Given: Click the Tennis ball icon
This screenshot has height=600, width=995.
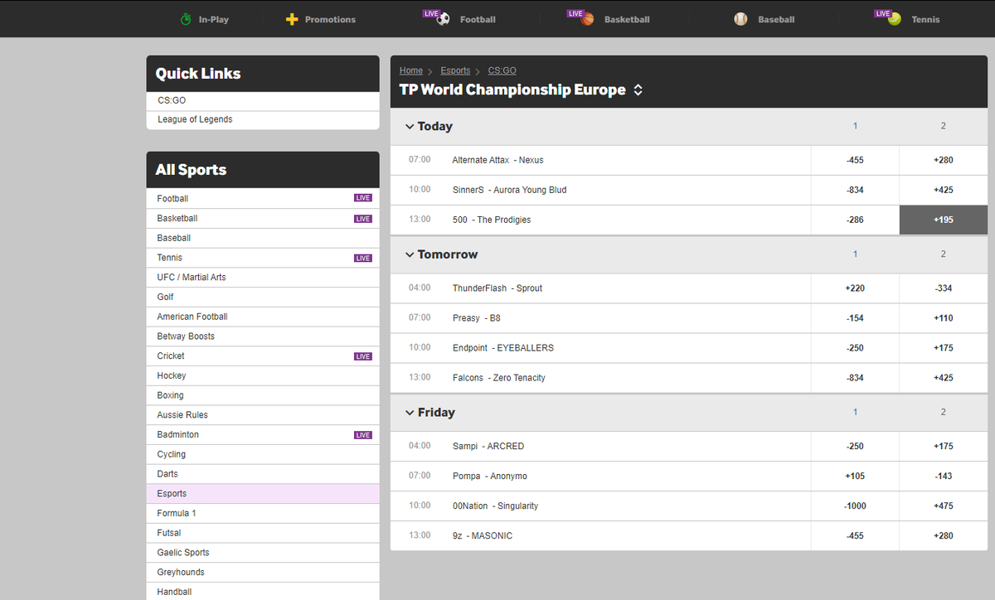Looking at the screenshot, I should (894, 19).
